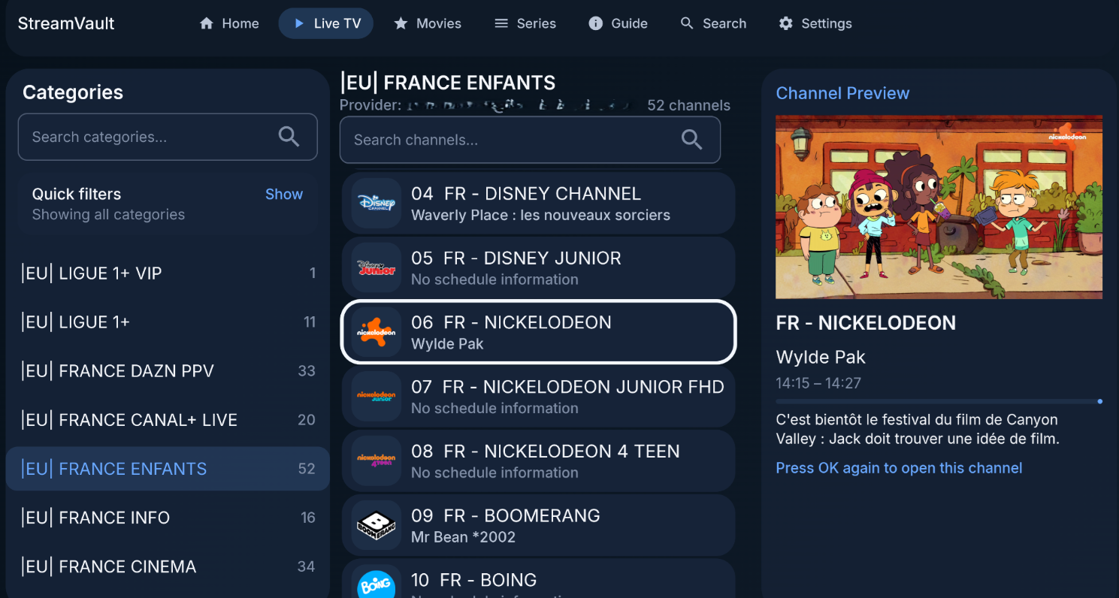The height and width of the screenshot is (598, 1119).
Task: Click the Boomerang logo
Action: tap(377, 525)
